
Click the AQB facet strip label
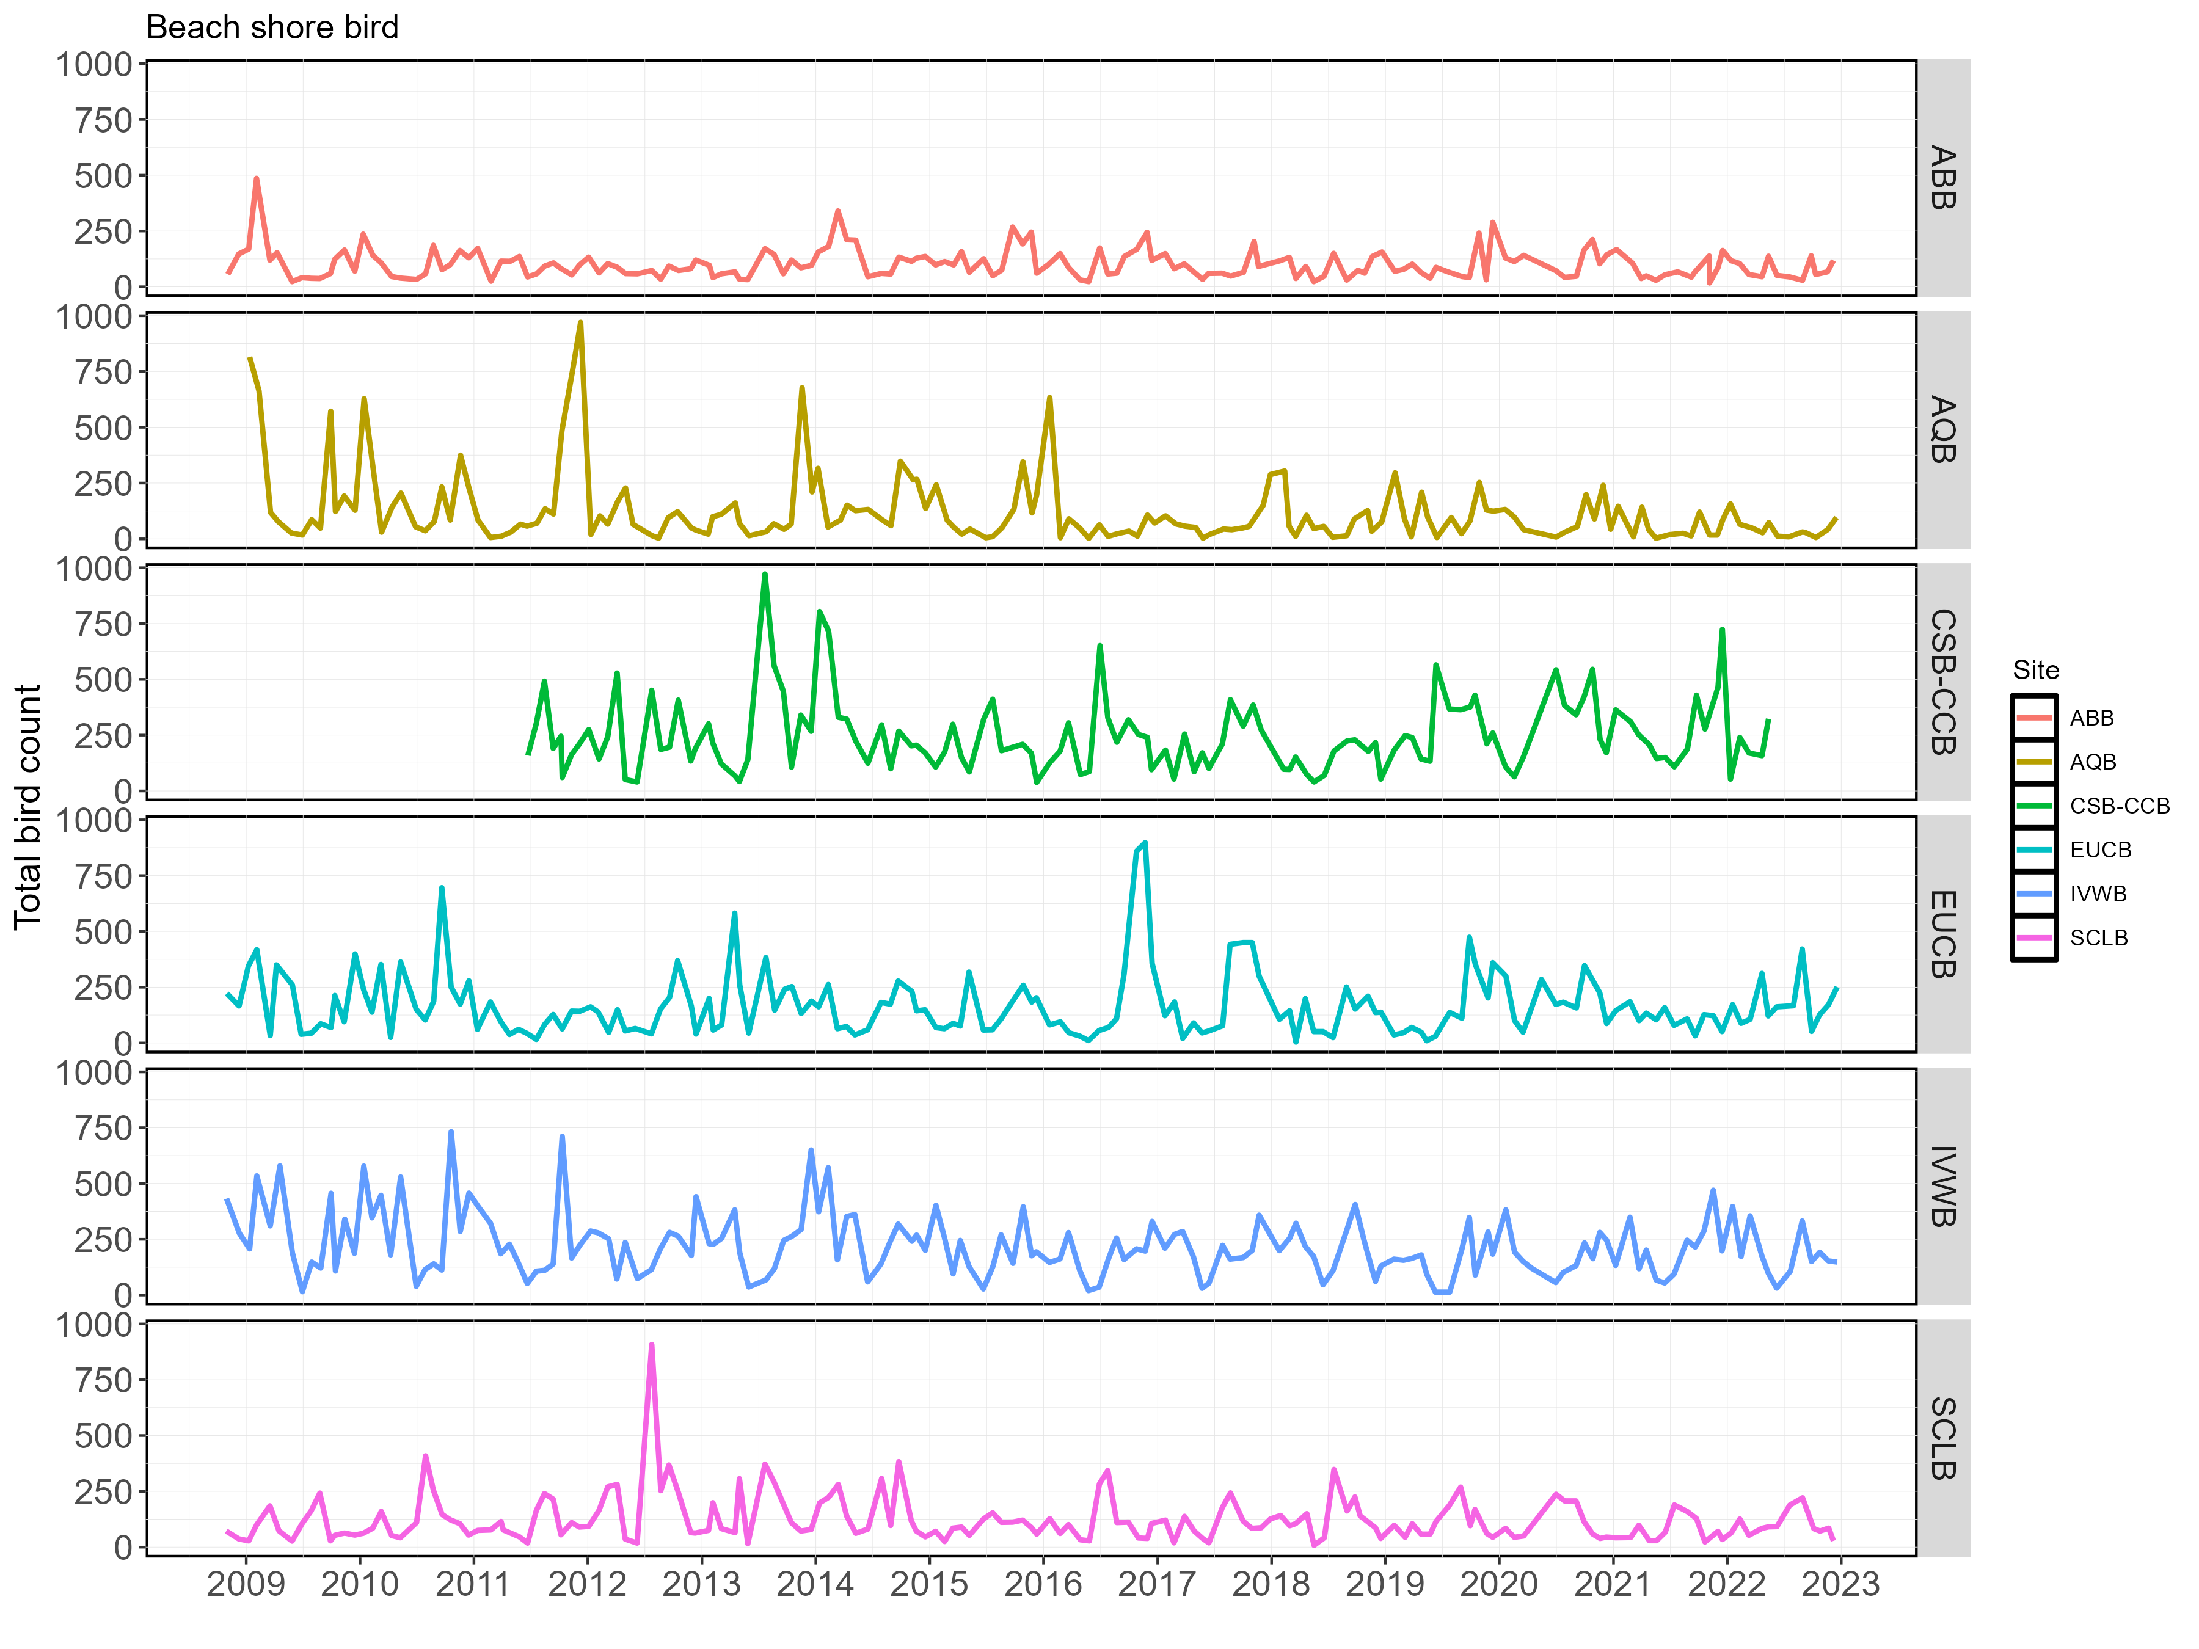tap(1942, 429)
